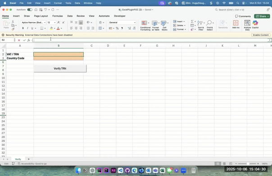Click the increase decimal icon
Viewport: 272px width, 176px height.
pos(129,28)
